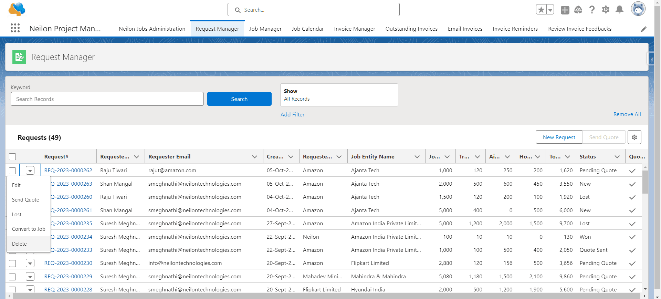
Task: Open the row action dropdown for REQ-2023-0000228
Action: pyautogui.click(x=30, y=290)
